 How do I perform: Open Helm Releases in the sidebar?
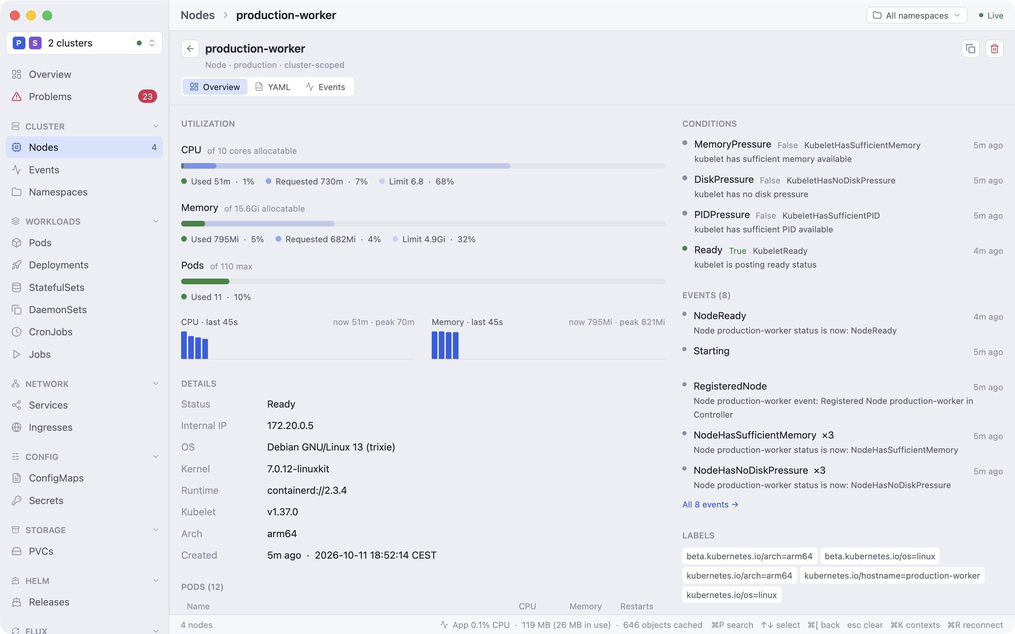click(x=84, y=602)
